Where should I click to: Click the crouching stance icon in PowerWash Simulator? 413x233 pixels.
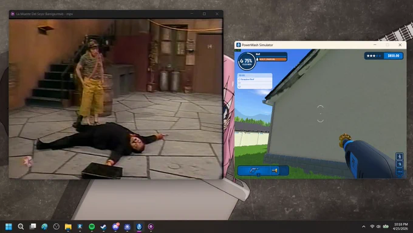[399, 164]
